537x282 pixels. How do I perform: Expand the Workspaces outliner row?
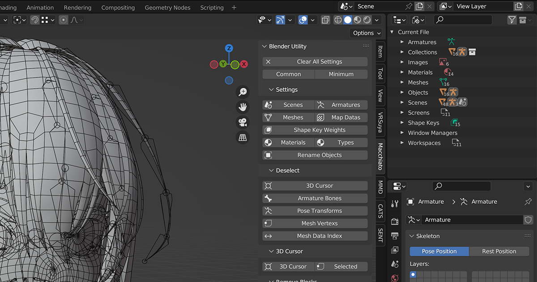point(402,143)
